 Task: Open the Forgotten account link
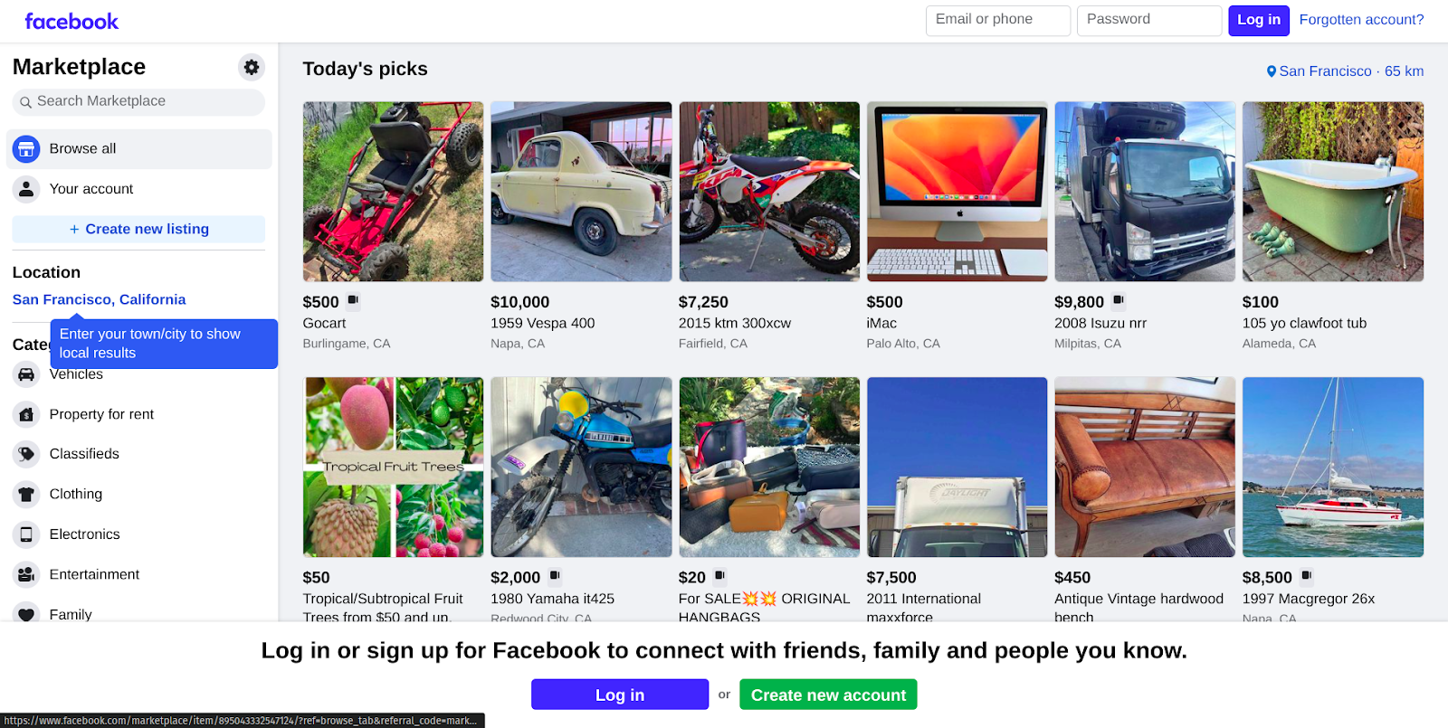click(x=1361, y=19)
